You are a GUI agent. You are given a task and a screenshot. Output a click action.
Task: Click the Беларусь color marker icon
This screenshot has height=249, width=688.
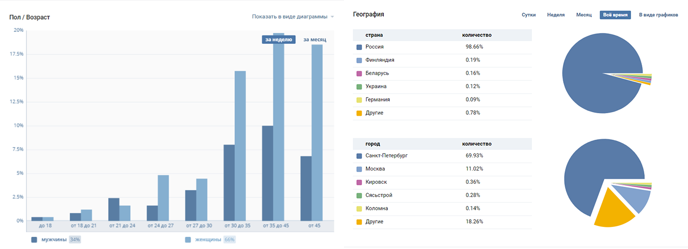(359, 74)
